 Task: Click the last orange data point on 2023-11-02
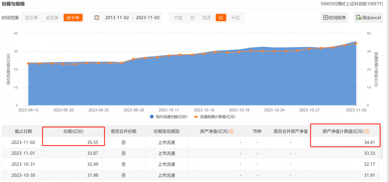pos(356,44)
